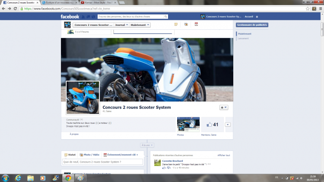Viewport: 324px width, 182px height.
Task: Click the page vertical scrollbar
Action: pos(322,29)
